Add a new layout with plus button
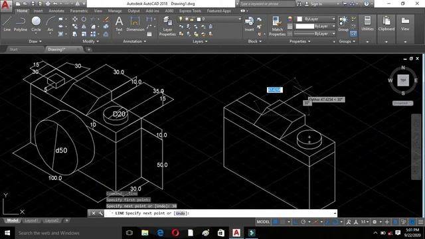The image size is (425, 239). 66,220
